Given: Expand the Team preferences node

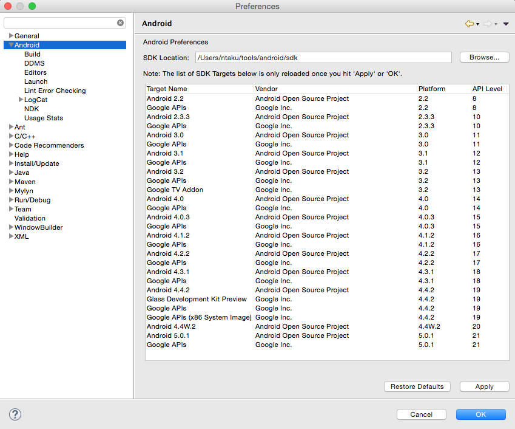Looking at the screenshot, I should click(x=11, y=209).
